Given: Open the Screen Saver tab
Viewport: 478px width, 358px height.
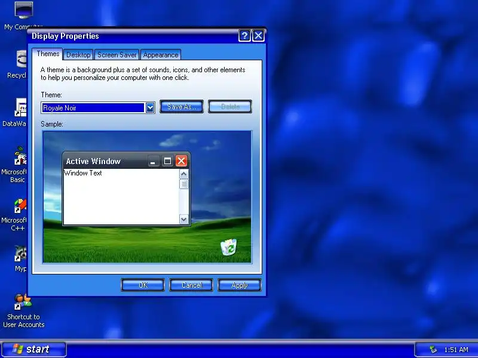Looking at the screenshot, I should pos(117,55).
